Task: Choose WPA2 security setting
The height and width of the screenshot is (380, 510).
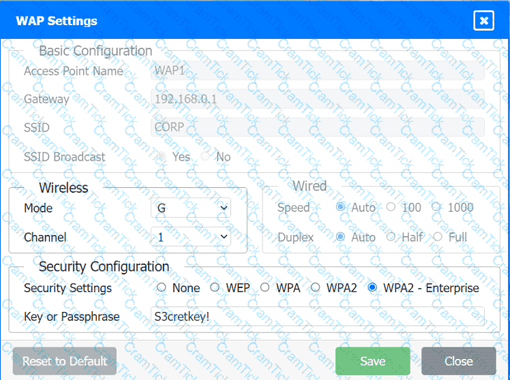Action: point(315,287)
